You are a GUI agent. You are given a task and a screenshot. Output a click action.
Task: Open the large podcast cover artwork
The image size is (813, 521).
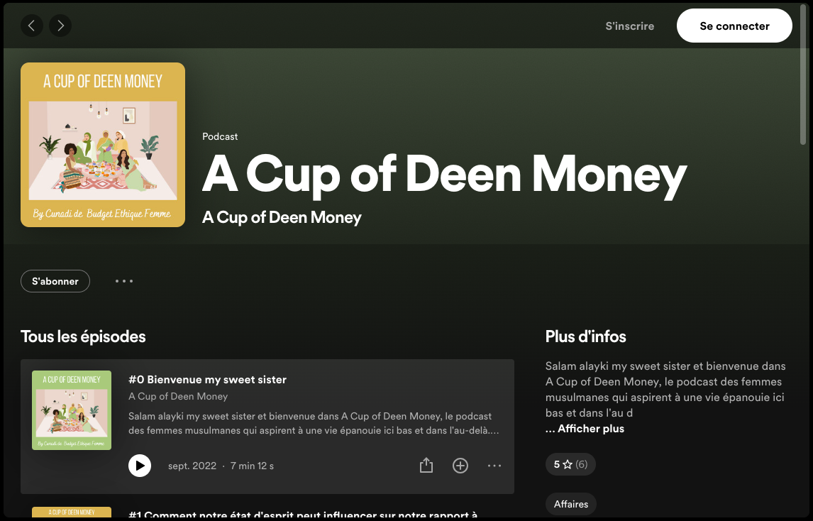(103, 145)
